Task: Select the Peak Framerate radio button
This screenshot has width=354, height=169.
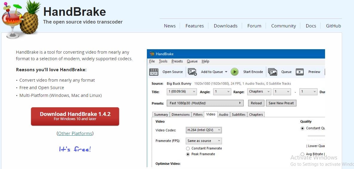Action: 188,154
